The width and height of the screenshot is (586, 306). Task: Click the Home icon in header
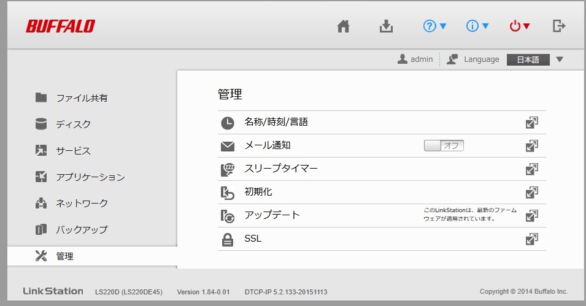pos(344,26)
